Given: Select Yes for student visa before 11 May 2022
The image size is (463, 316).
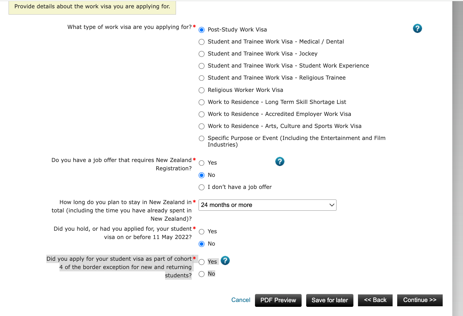Looking at the screenshot, I should pos(202,232).
